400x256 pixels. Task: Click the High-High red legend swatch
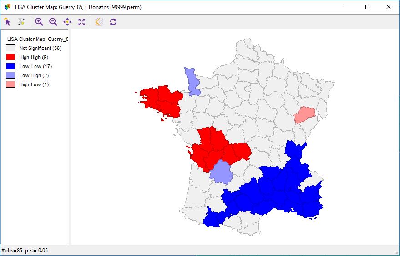tap(10, 57)
